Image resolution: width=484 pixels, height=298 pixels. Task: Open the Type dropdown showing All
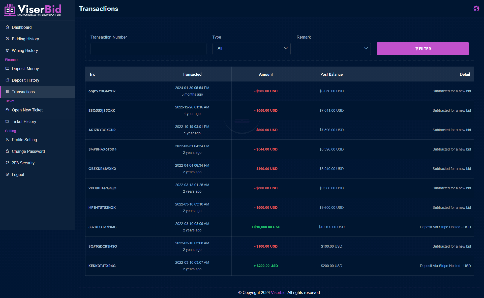point(251,49)
